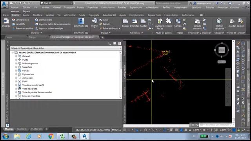251x141 pixels.
Task: Switch to the Anotar ribbon tab
Action: 26,15
